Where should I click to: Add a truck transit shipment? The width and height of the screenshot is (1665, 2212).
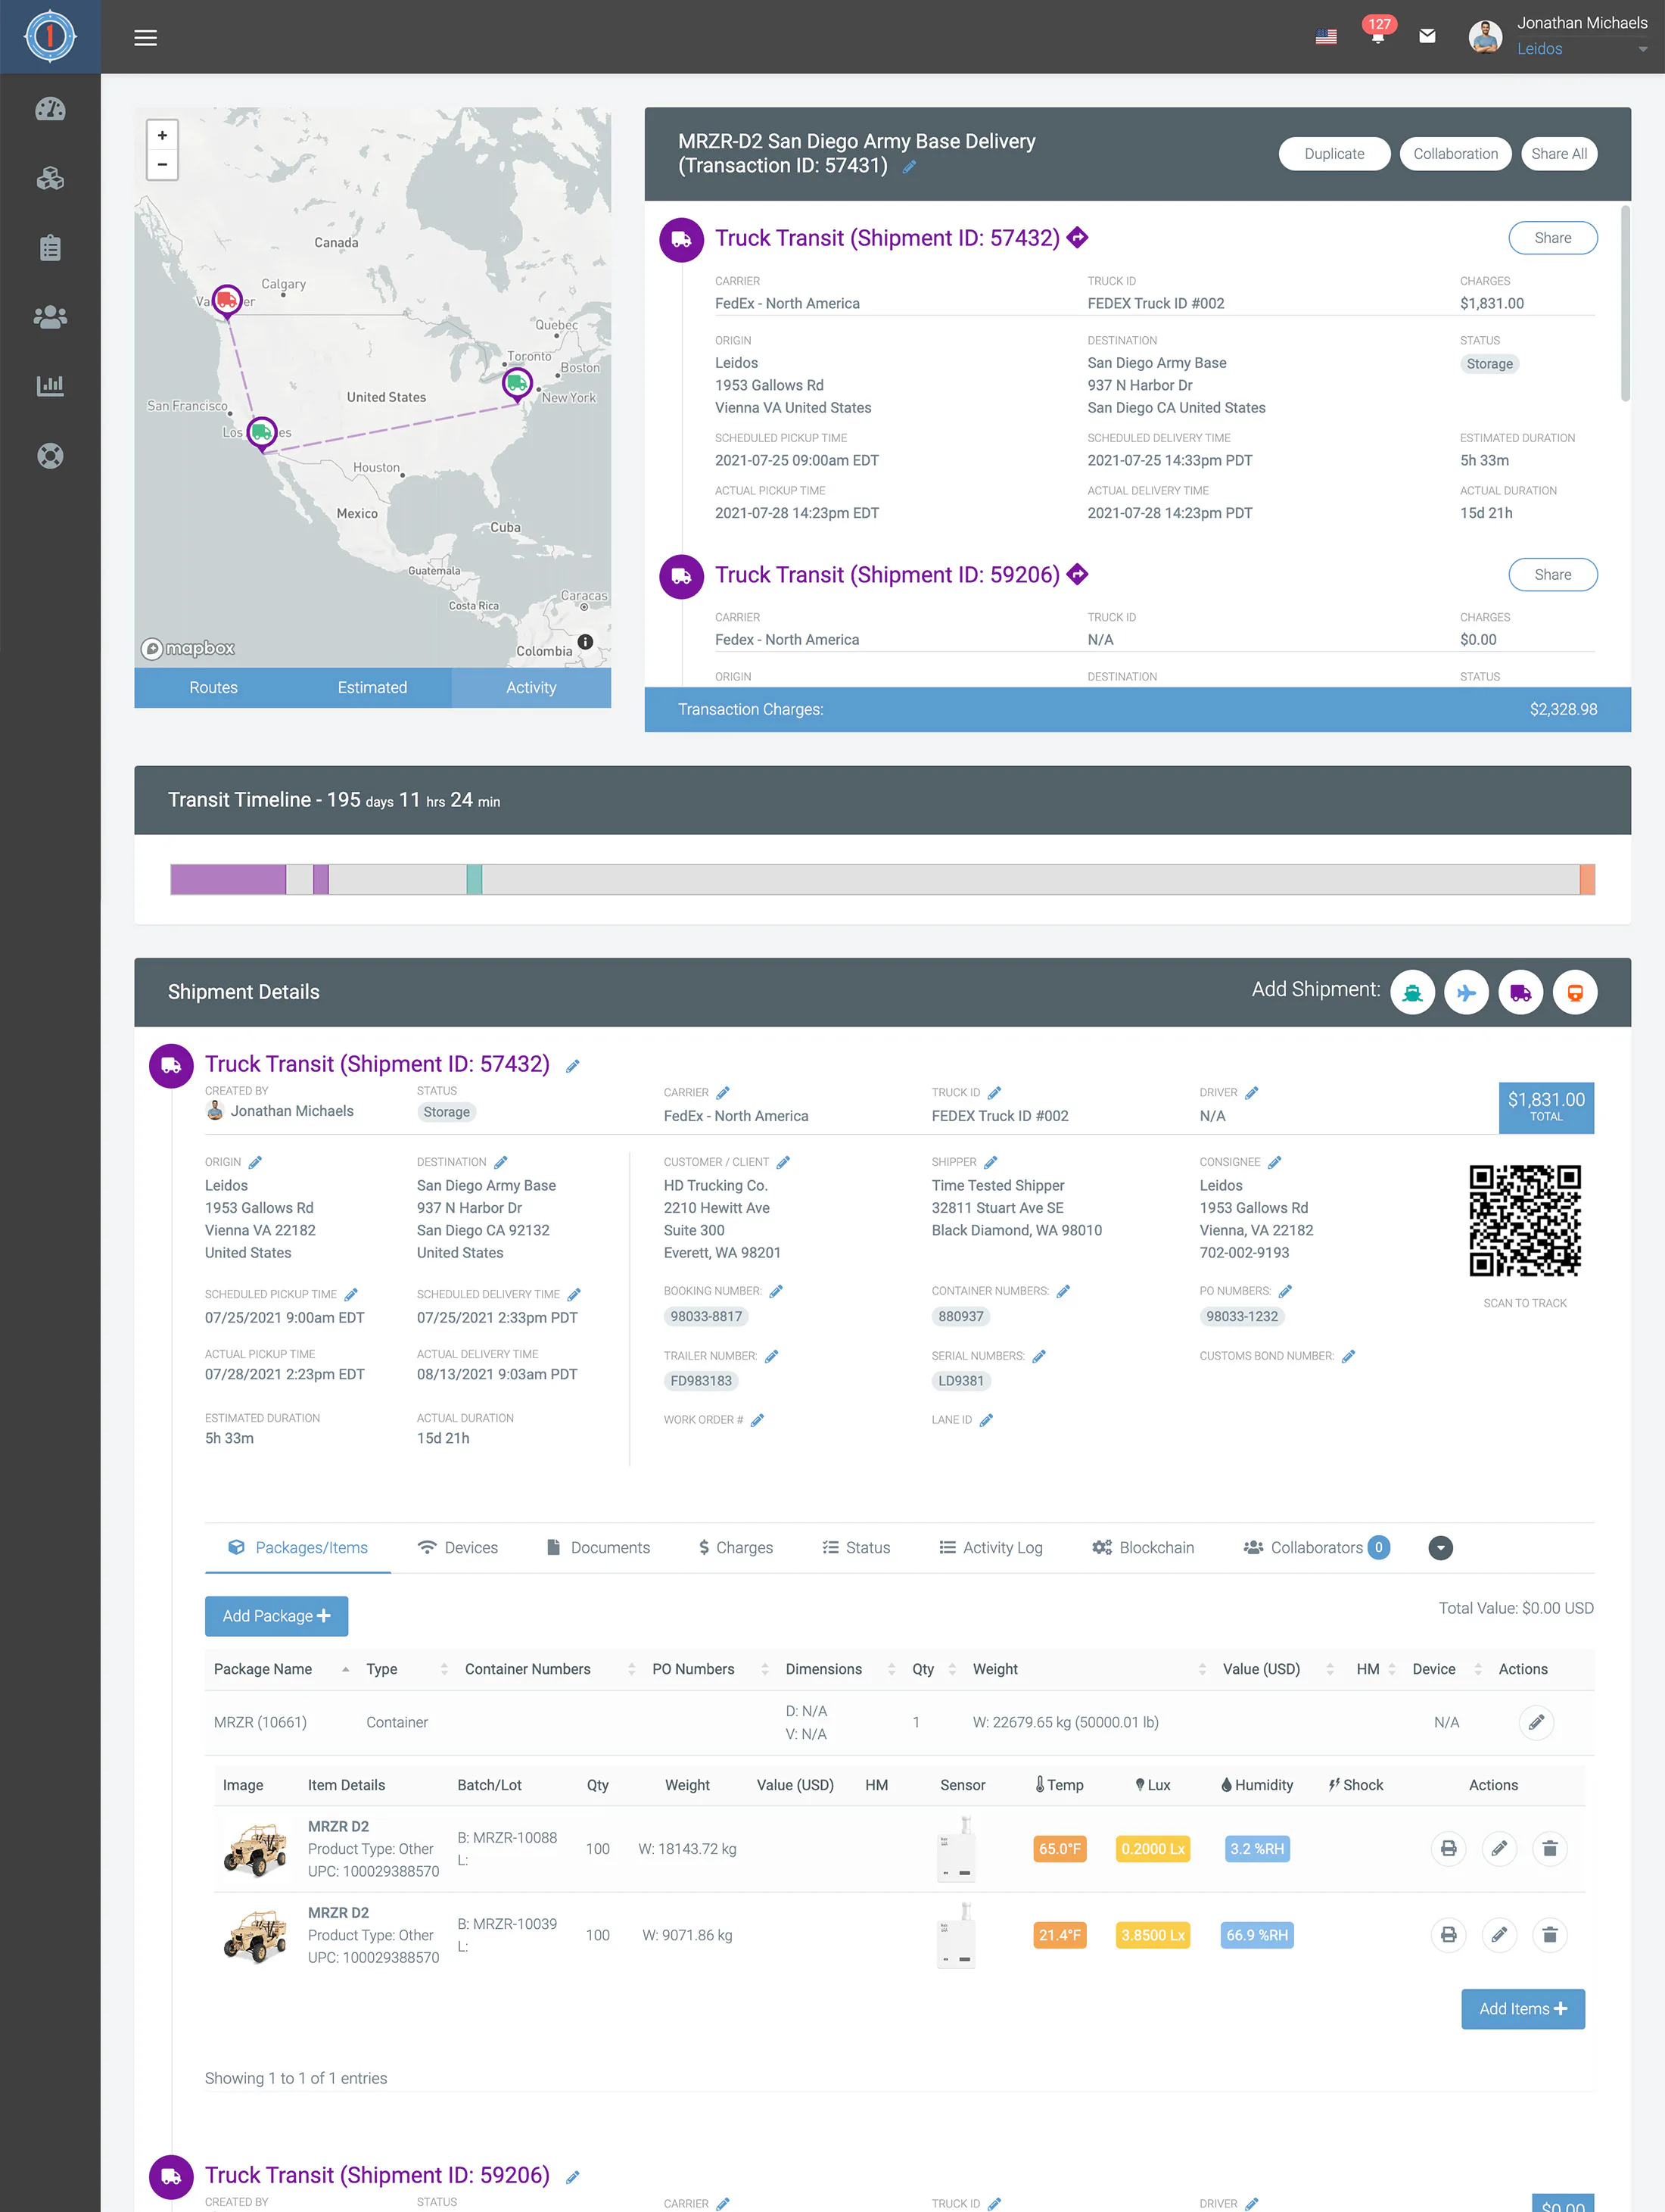[x=1520, y=993]
